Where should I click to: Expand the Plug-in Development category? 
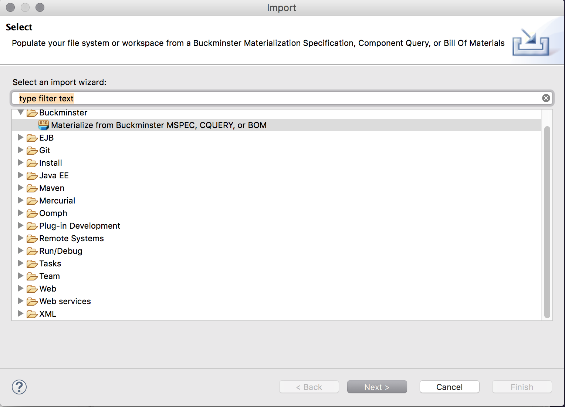point(21,225)
